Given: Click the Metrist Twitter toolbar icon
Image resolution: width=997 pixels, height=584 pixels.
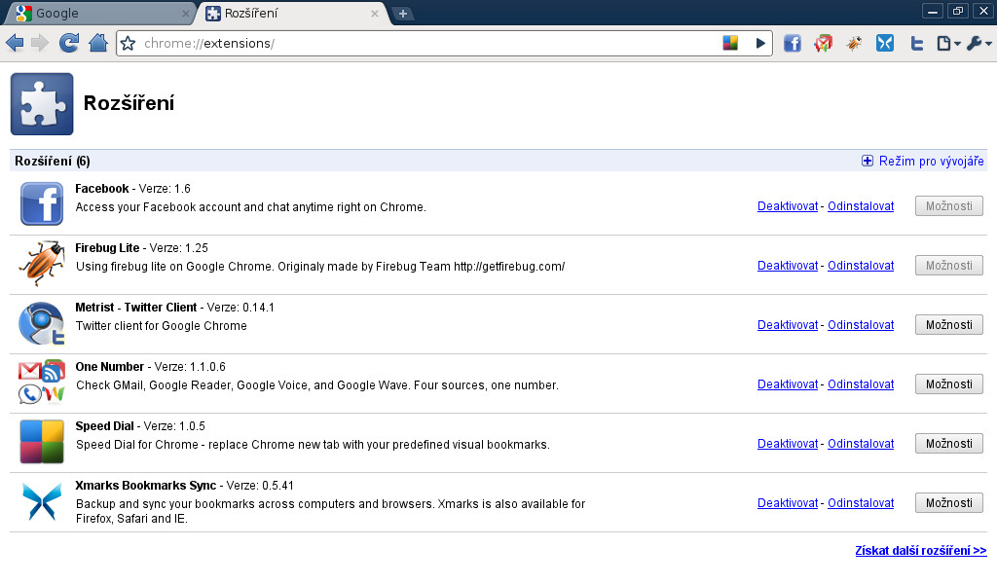Looking at the screenshot, I should 916,44.
